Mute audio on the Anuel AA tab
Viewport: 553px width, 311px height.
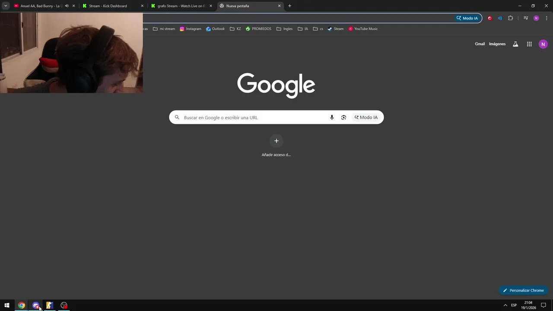67,6
